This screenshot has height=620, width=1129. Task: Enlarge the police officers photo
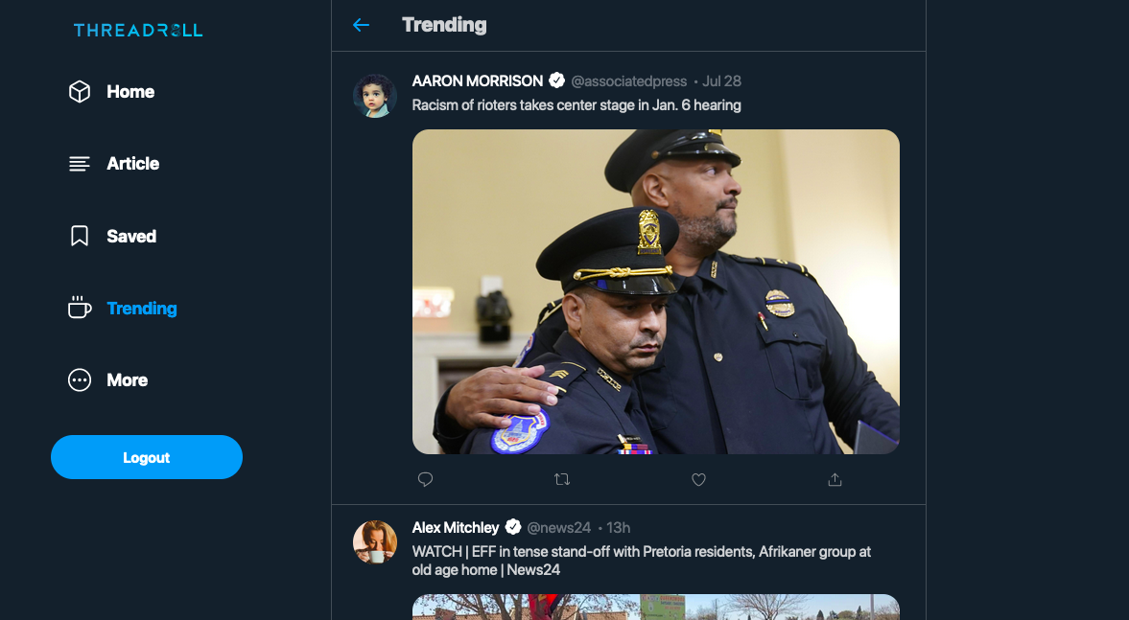pyautogui.click(x=656, y=291)
